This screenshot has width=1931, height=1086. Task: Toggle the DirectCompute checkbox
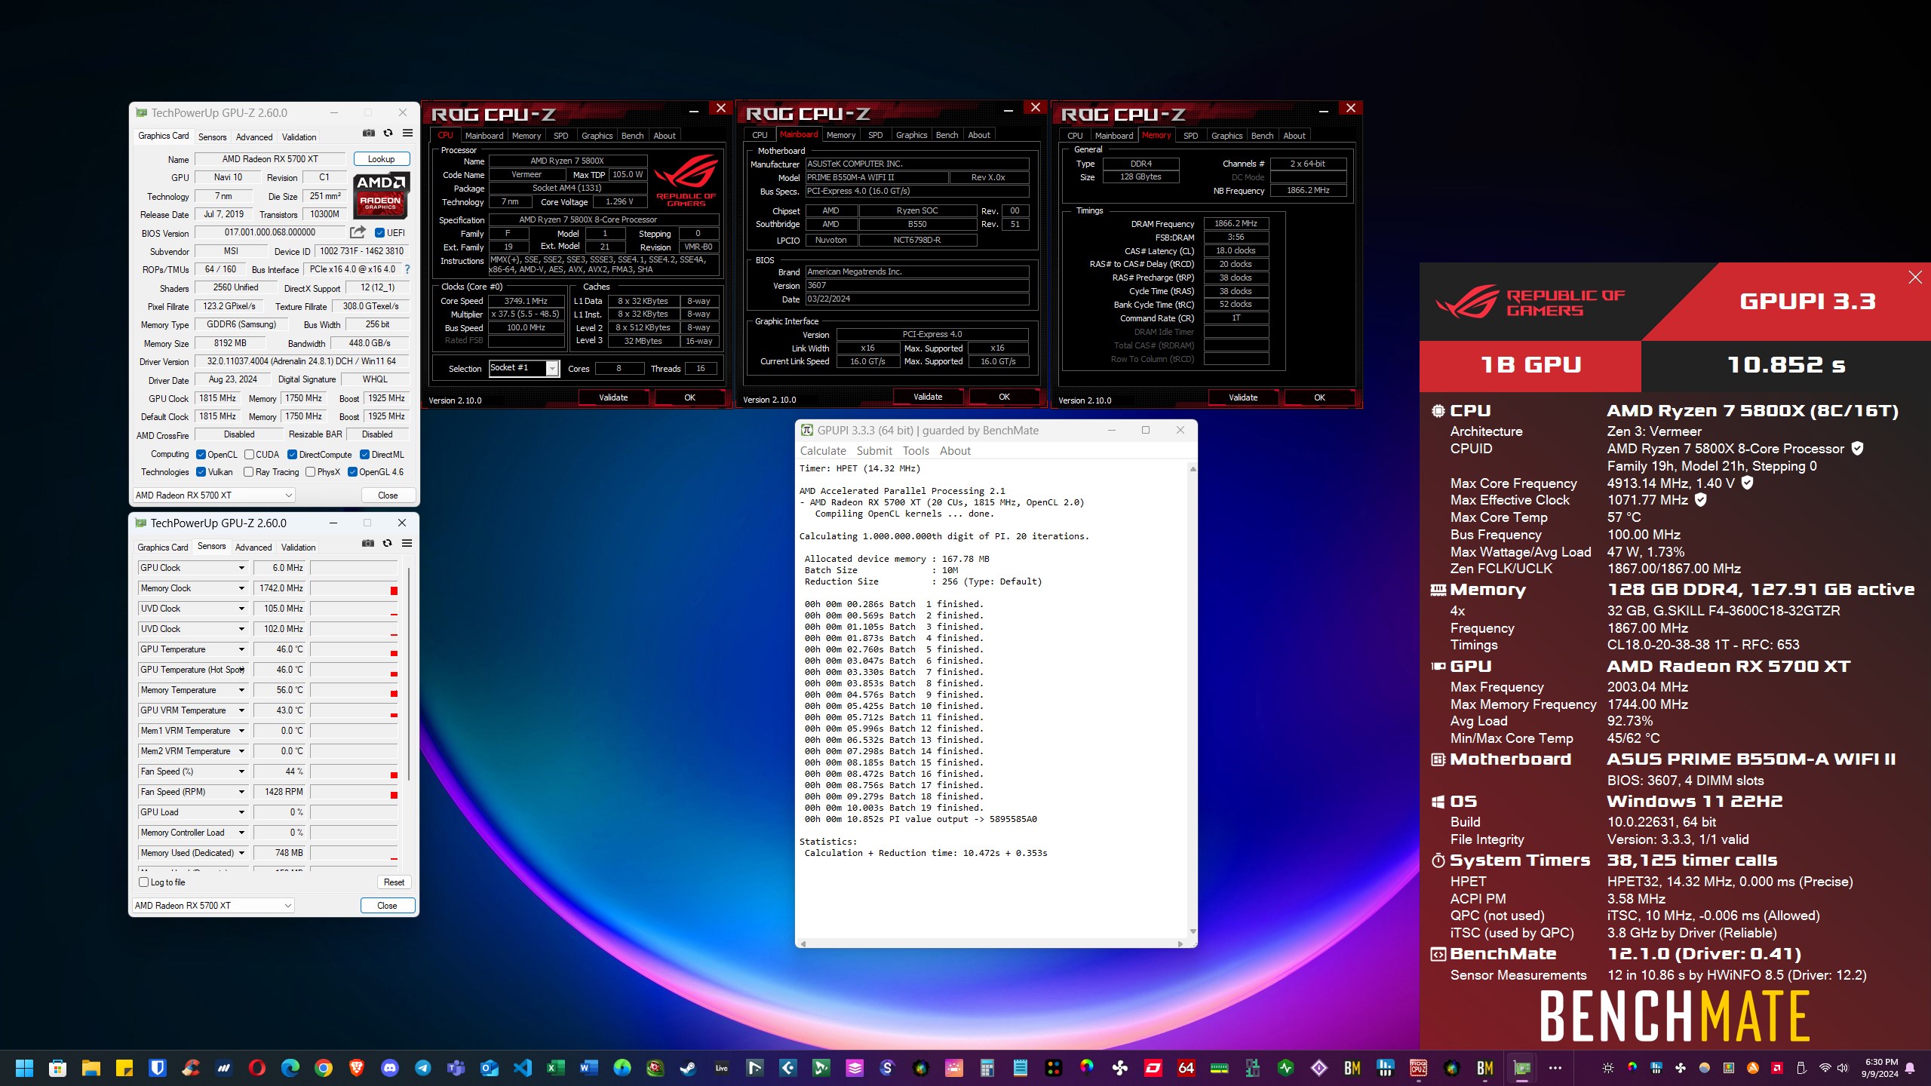coord(292,455)
